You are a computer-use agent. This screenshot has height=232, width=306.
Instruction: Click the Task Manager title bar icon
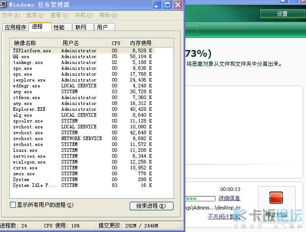(4, 4)
